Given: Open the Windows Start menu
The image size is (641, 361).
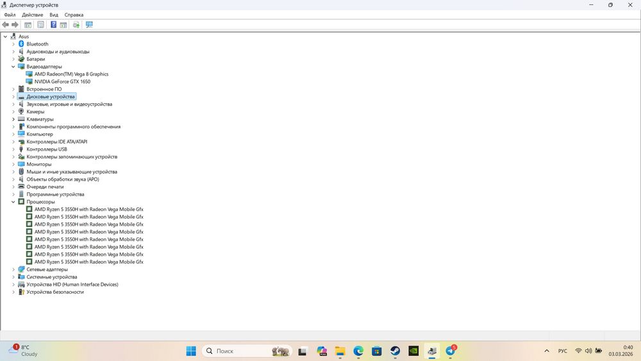Looking at the screenshot, I should point(191,351).
